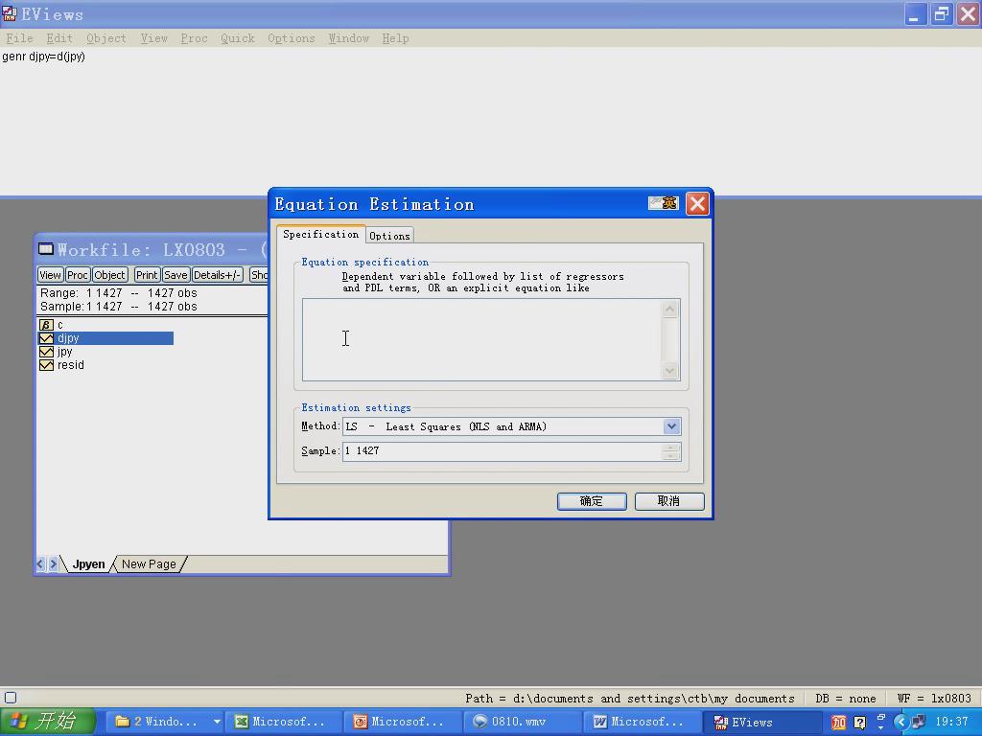
Task: Open the Window menu
Action: tap(349, 38)
